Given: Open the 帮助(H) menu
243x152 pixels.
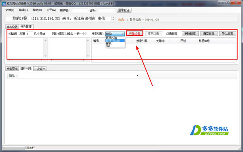Looking at the screenshot, I should [37, 10].
